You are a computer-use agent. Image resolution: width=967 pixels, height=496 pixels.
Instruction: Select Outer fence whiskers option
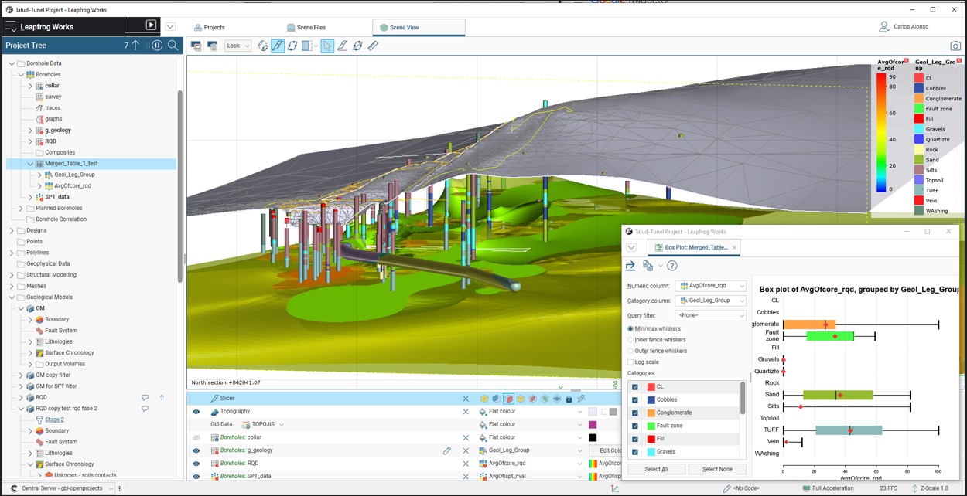coord(630,351)
